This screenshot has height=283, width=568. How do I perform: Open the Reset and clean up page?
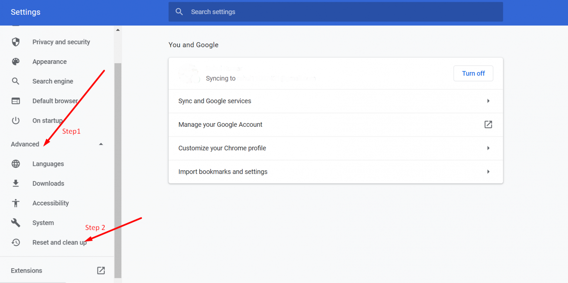(x=59, y=242)
